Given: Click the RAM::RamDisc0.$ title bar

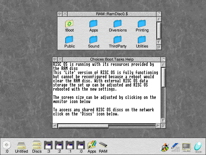Looking at the screenshot, I should pos(112,14).
